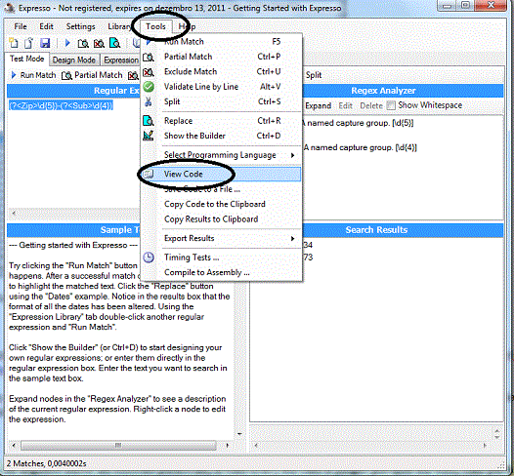Screen dimensions: 514x476
Task: Switch to the Expression Library tab
Action: 120,59
